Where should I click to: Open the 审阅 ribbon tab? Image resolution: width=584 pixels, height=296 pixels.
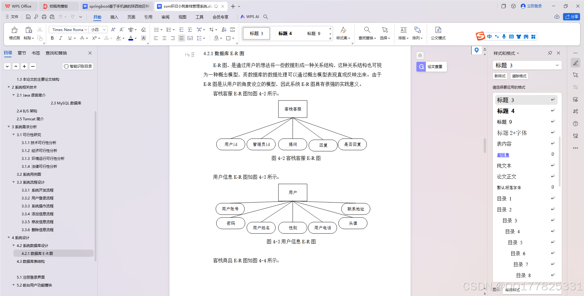(165, 17)
